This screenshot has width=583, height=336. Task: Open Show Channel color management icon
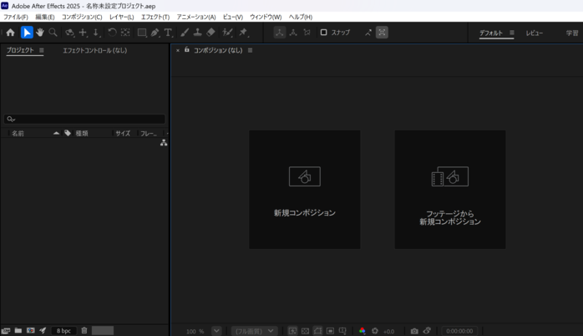click(362, 331)
